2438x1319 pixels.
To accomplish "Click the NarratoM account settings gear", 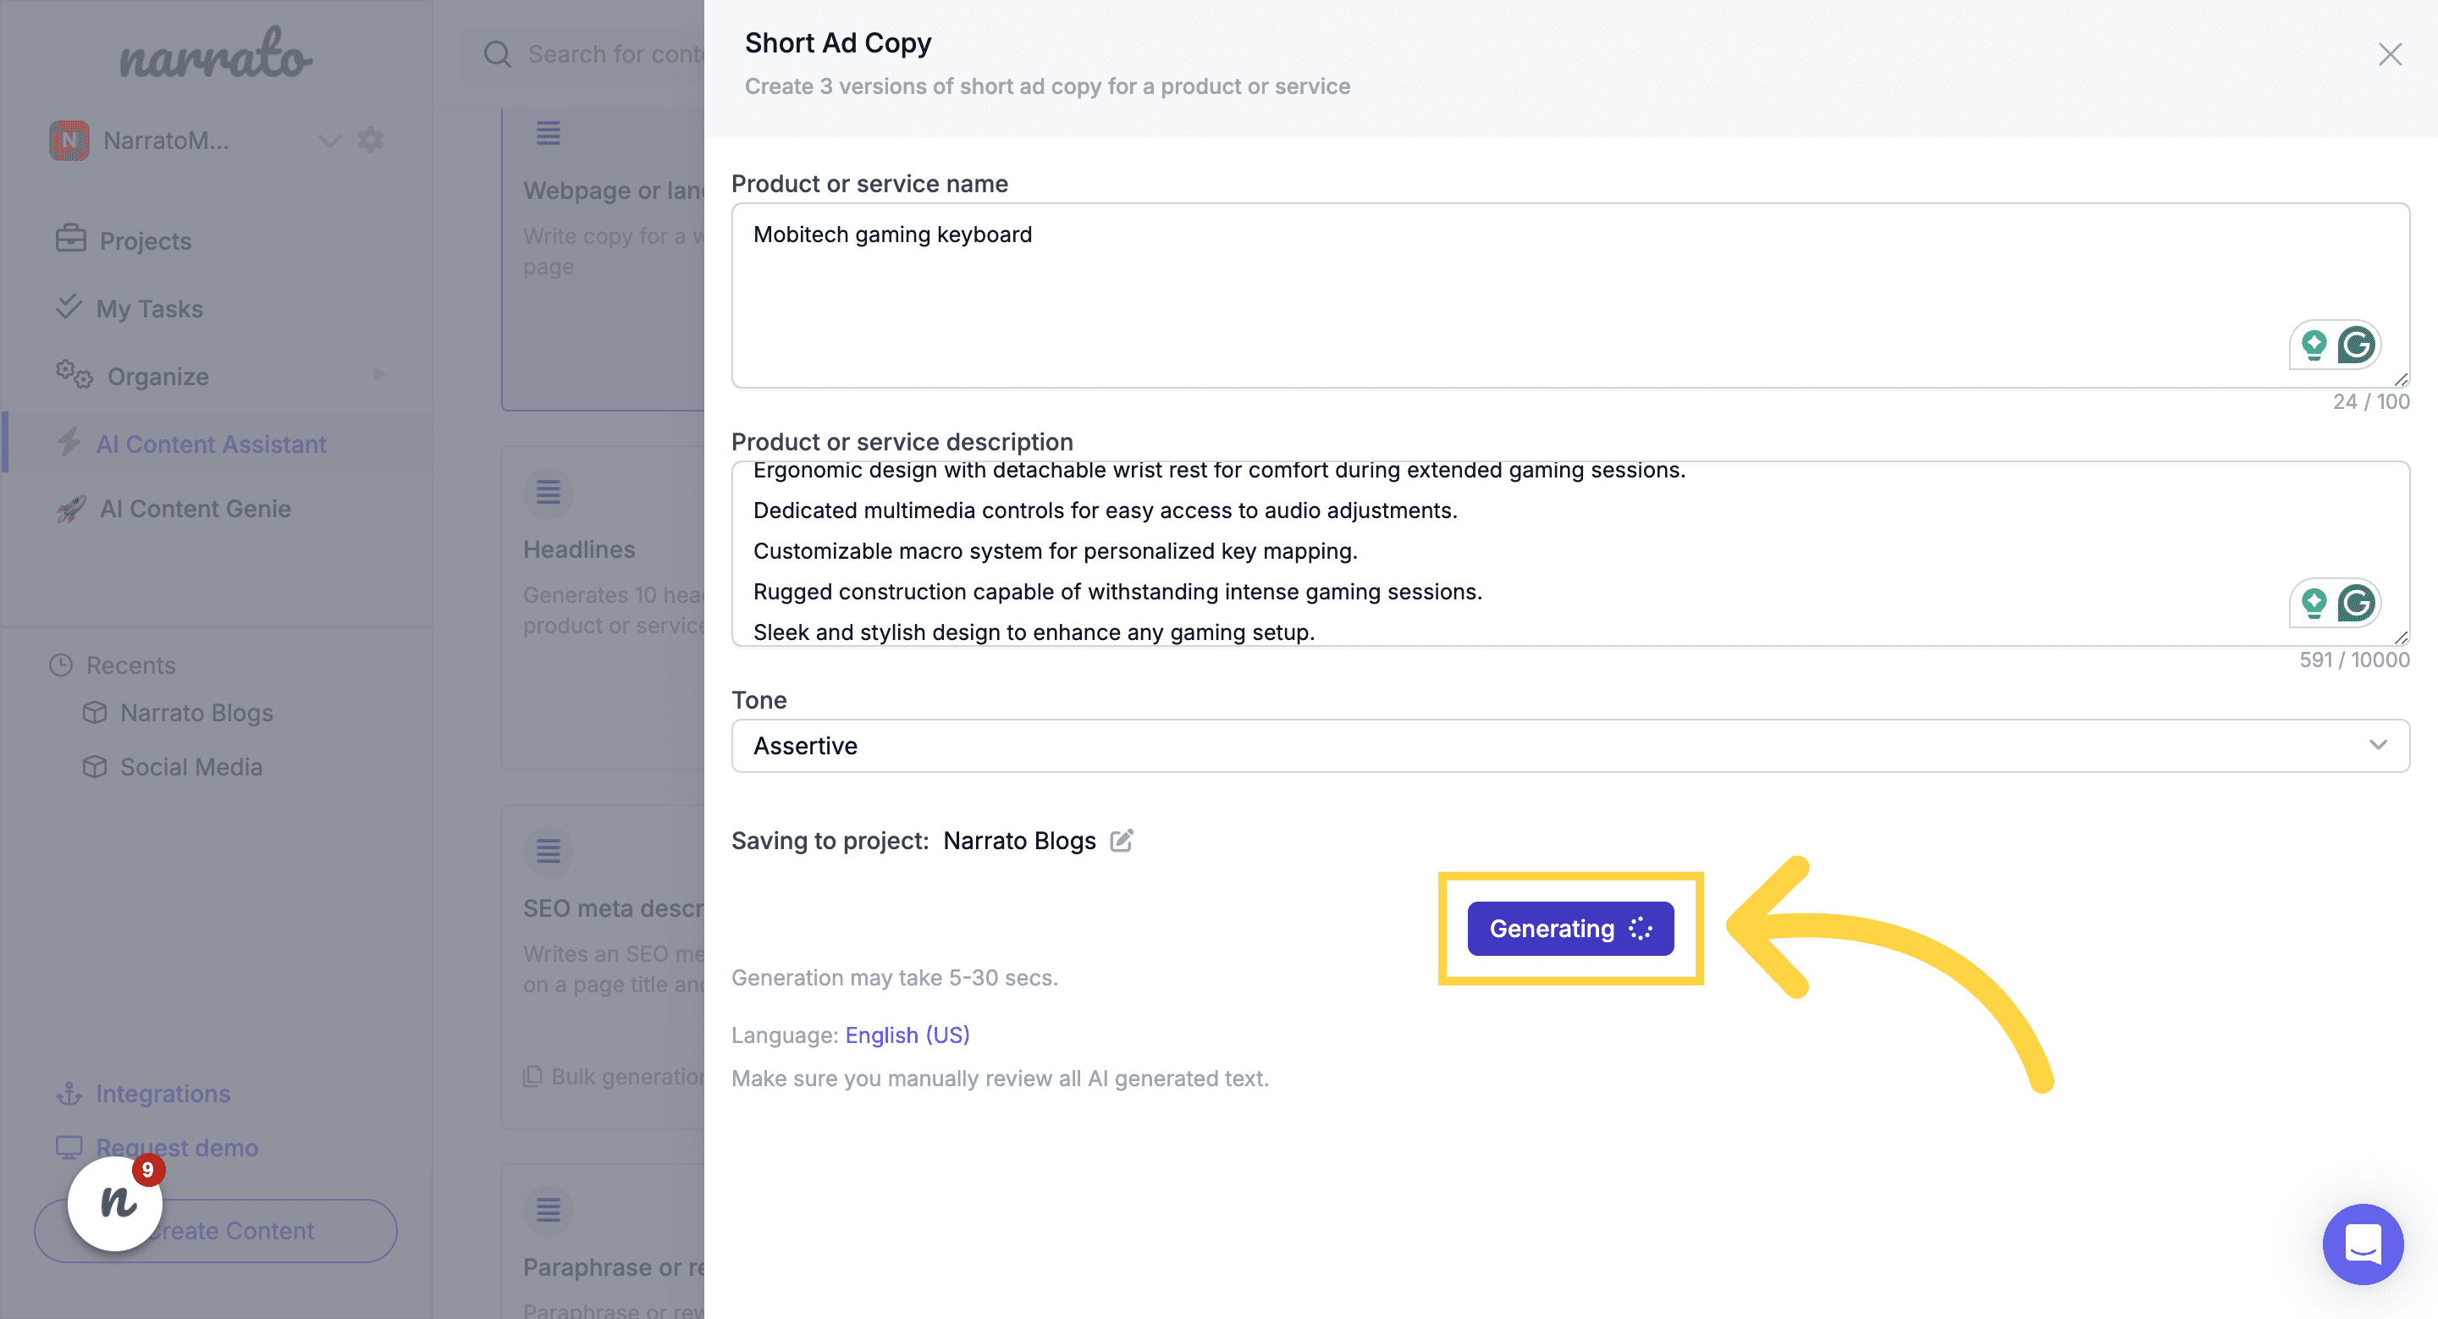I will [370, 140].
